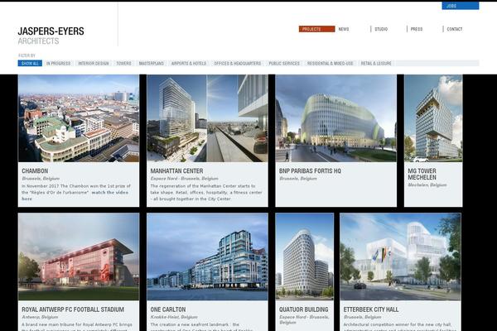Select the Projects menu item

pyautogui.click(x=316, y=29)
